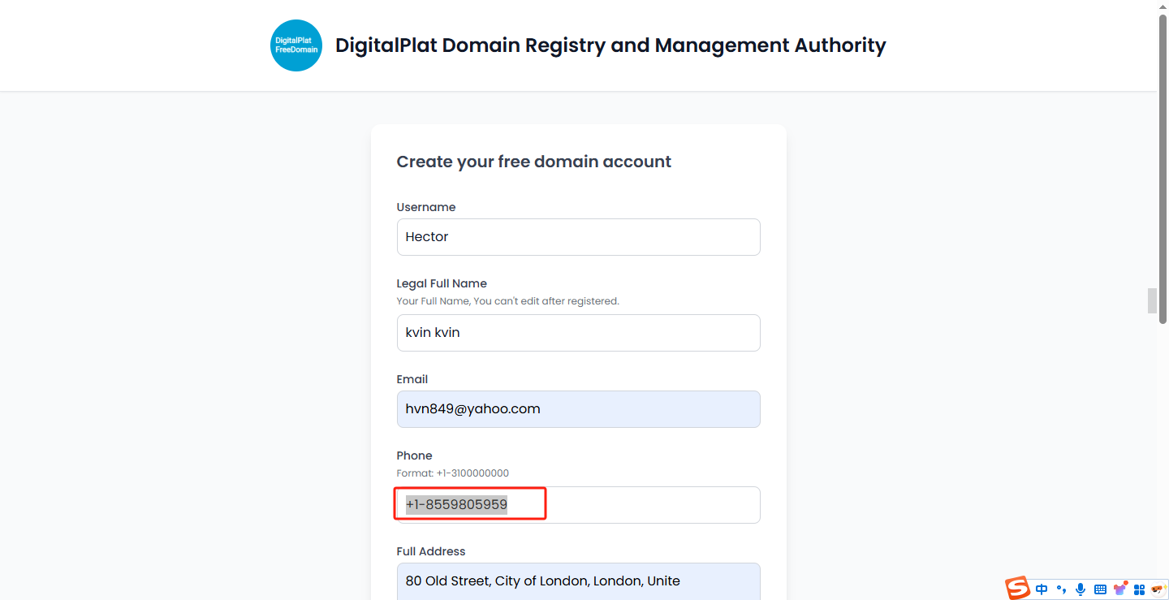Toggle the Chinese/English input mode icon
Image resolution: width=1169 pixels, height=600 pixels.
(1042, 589)
